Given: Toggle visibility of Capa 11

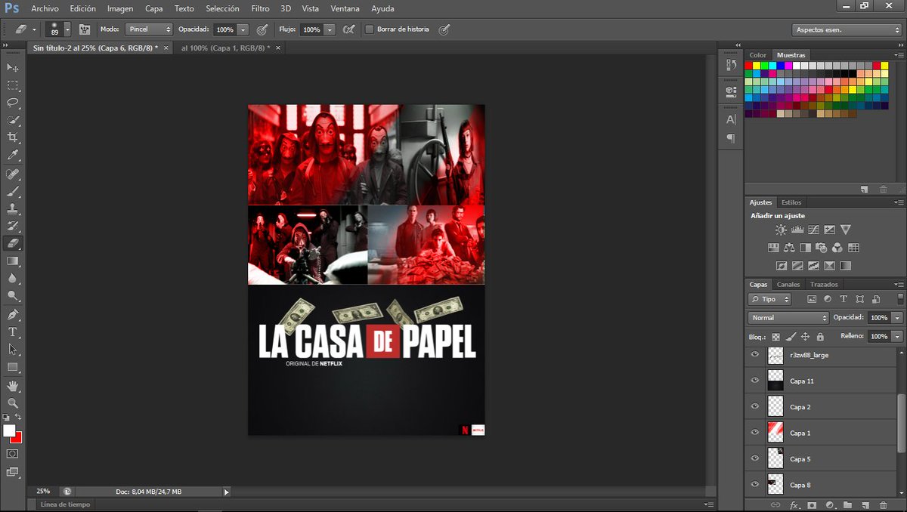Looking at the screenshot, I should 754,381.
